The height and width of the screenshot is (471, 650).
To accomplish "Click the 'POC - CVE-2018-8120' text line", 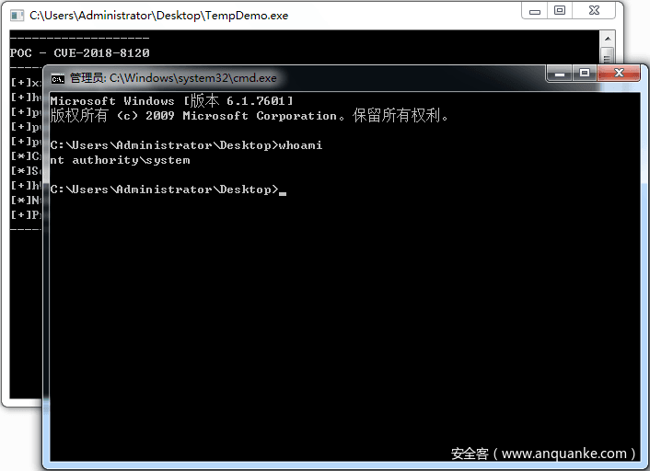I will [79, 53].
